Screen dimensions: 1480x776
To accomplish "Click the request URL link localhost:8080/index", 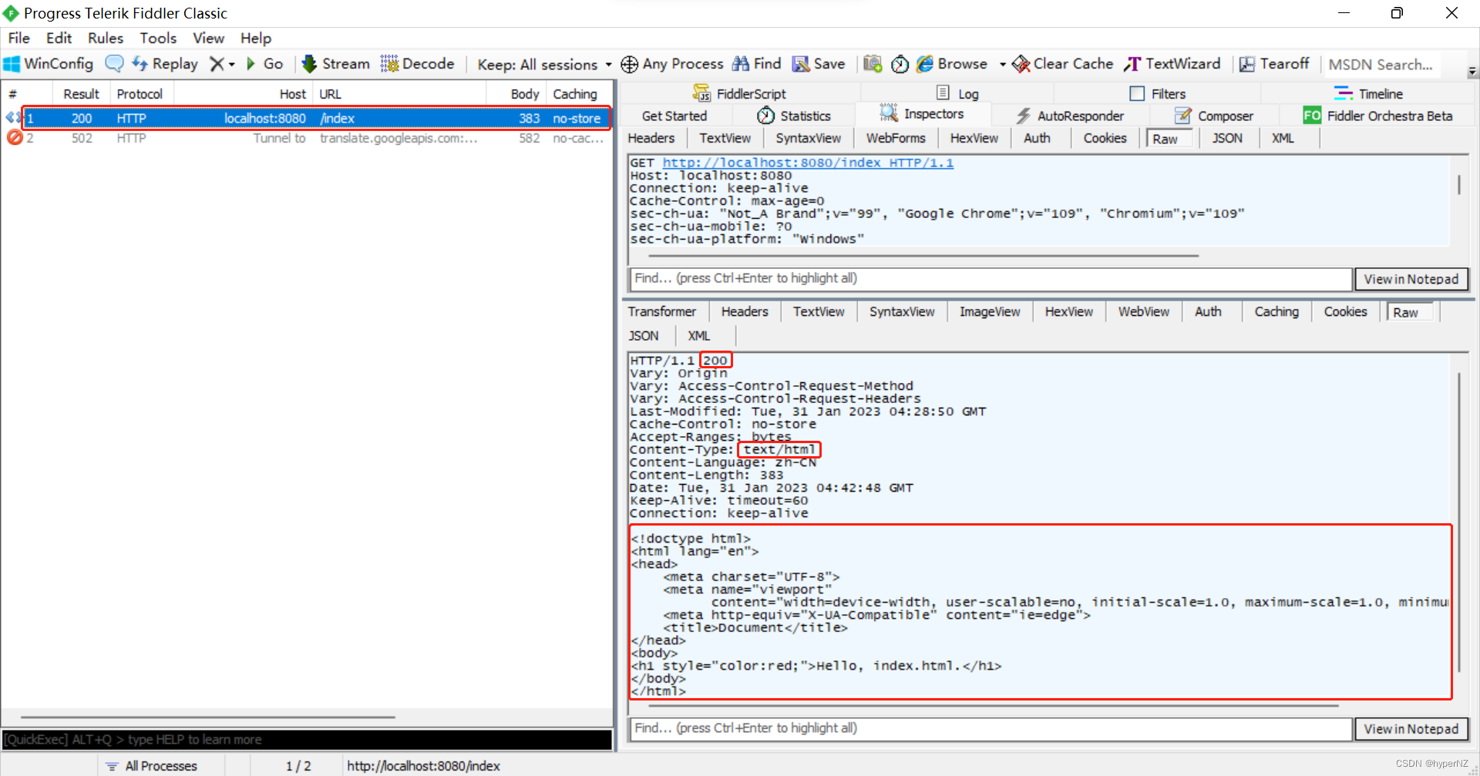I will pyautogui.click(x=808, y=163).
